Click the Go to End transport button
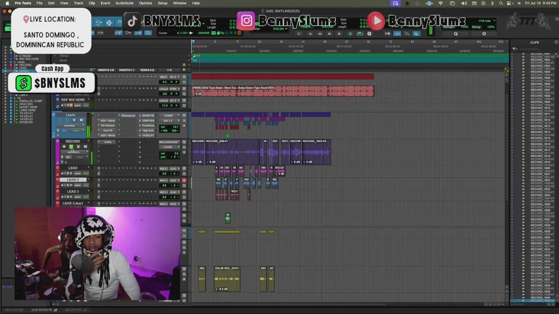The width and height of the screenshot is (559, 314). click(339, 34)
